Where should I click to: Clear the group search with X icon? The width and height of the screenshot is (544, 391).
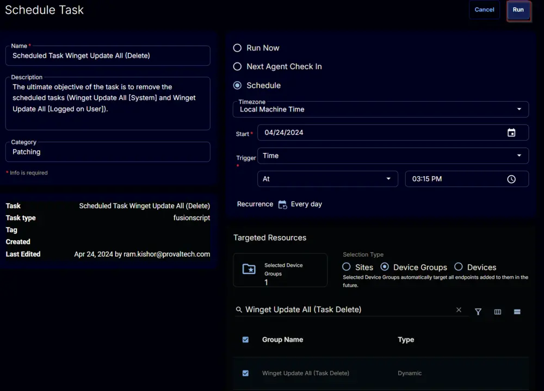[x=459, y=310]
